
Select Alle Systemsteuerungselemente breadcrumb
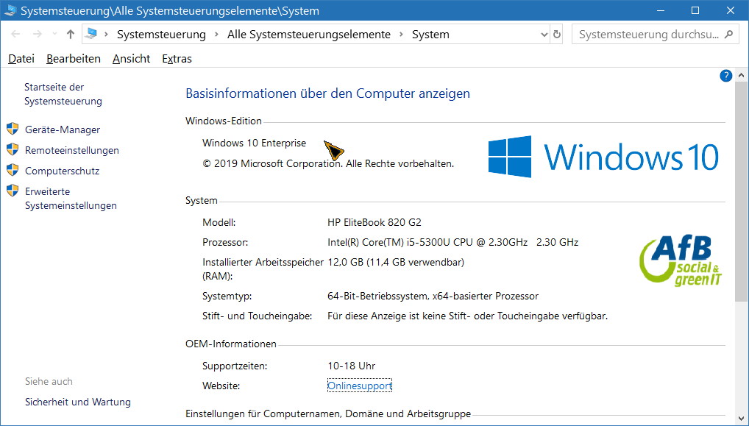(x=308, y=35)
